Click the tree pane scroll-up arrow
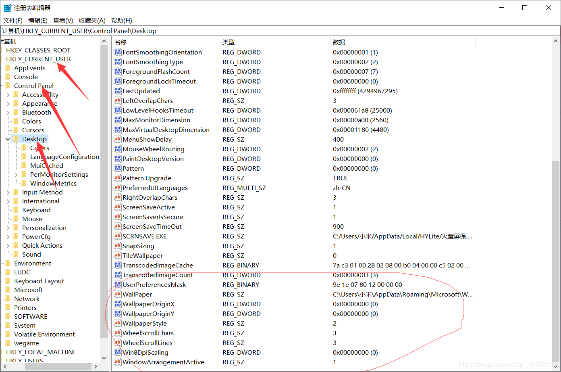Viewport: 561px width, 372px height. [x=104, y=41]
